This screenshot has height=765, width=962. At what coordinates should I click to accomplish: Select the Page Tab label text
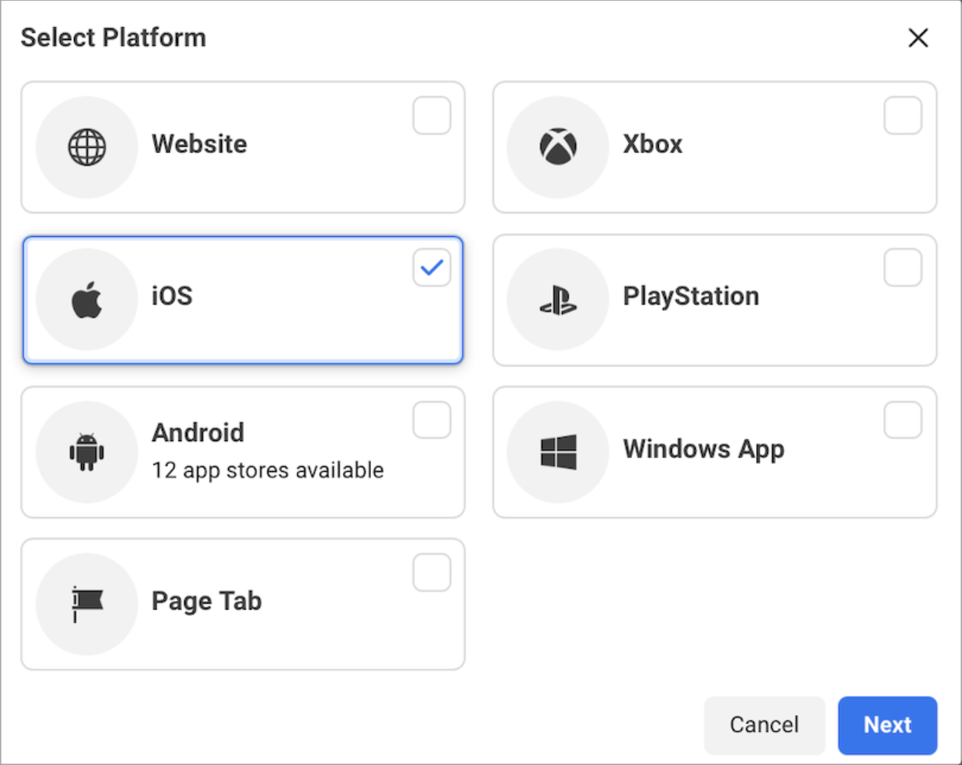[207, 602]
